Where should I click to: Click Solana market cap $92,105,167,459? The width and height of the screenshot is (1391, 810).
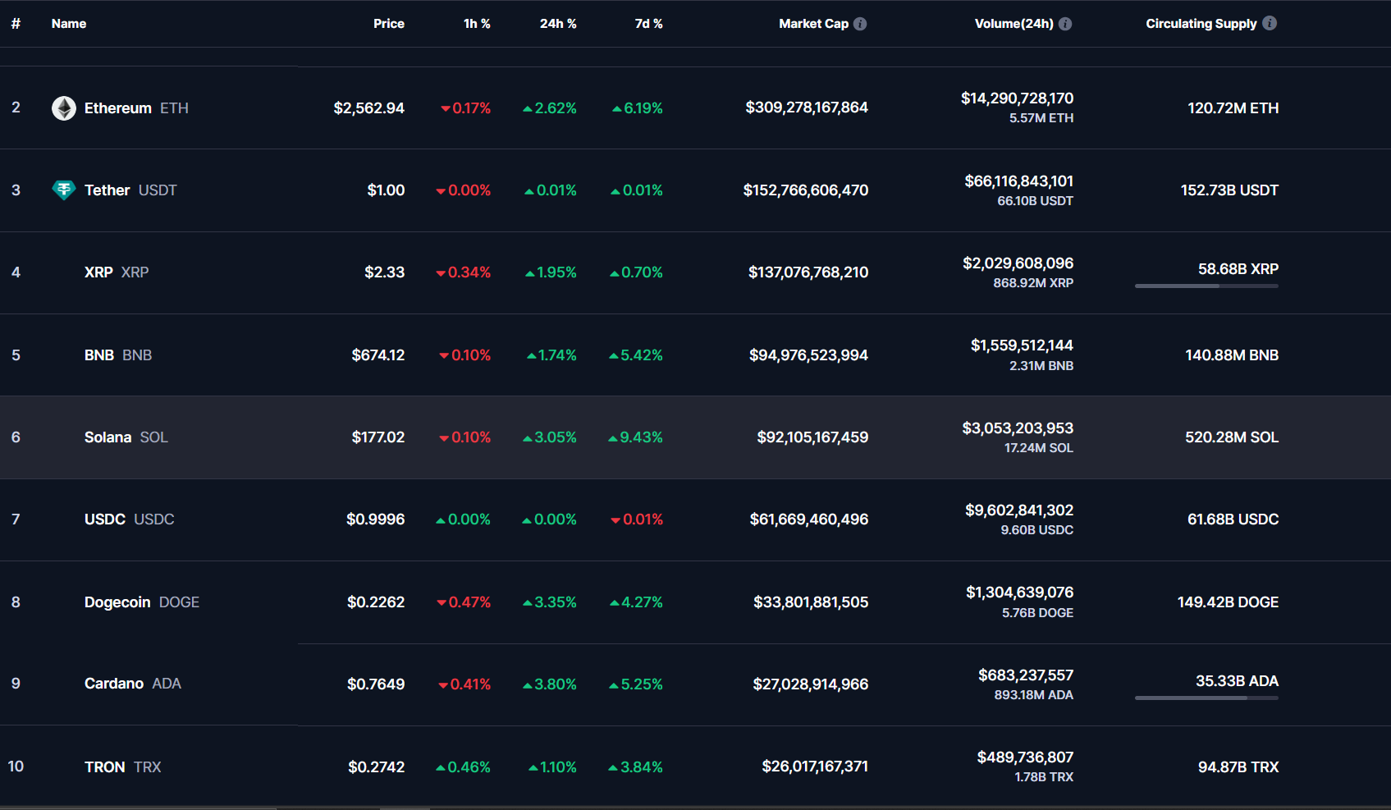tap(812, 437)
